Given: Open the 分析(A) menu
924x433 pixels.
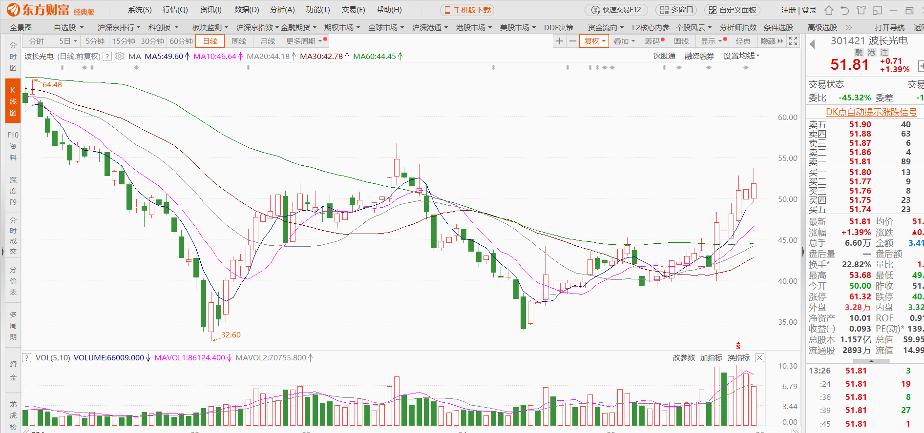Looking at the screenshot, I should [282, 10].
